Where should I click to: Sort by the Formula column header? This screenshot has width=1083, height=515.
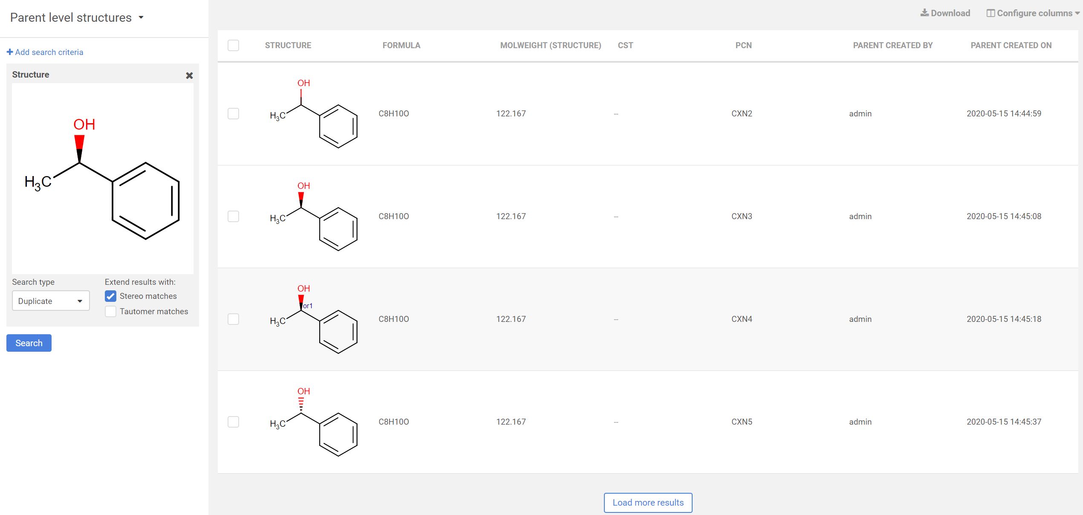pos(401,45)
